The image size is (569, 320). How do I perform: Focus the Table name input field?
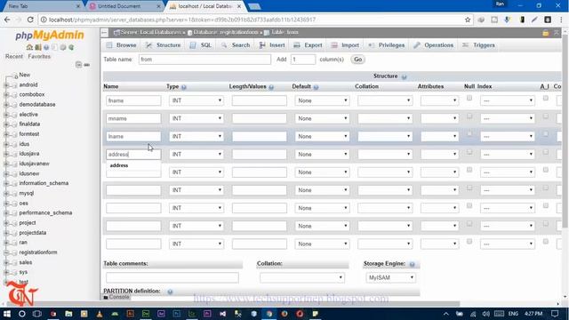(204, 60)
